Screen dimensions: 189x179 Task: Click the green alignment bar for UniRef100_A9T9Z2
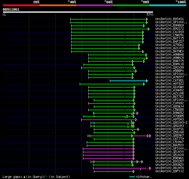(112, 84)
